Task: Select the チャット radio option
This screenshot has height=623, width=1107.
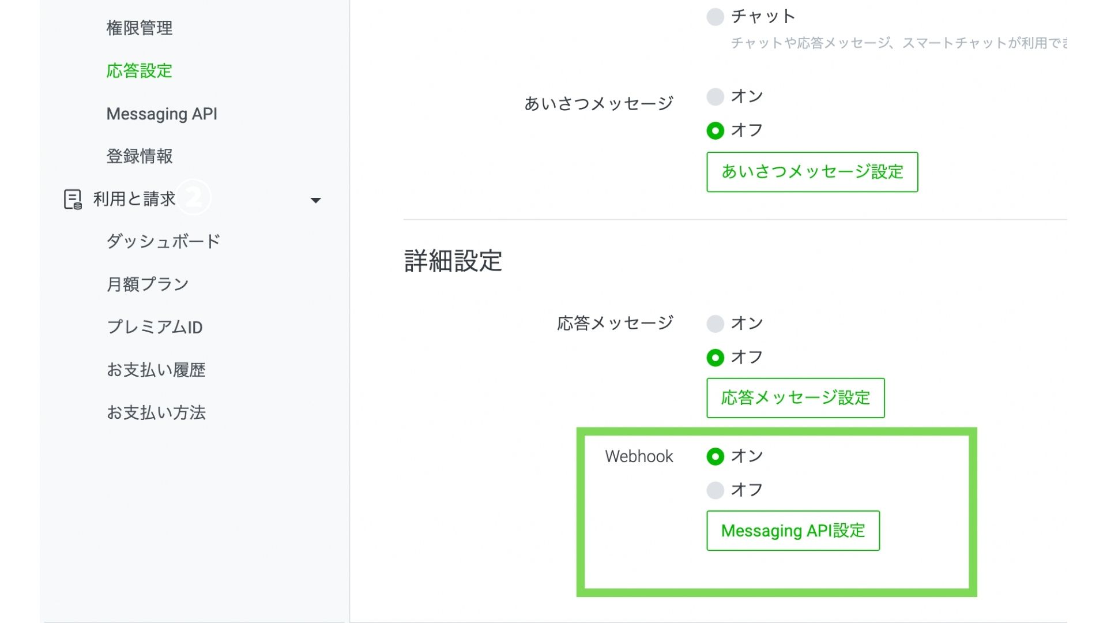Action: pyautogui.click(x=715, y=17)
